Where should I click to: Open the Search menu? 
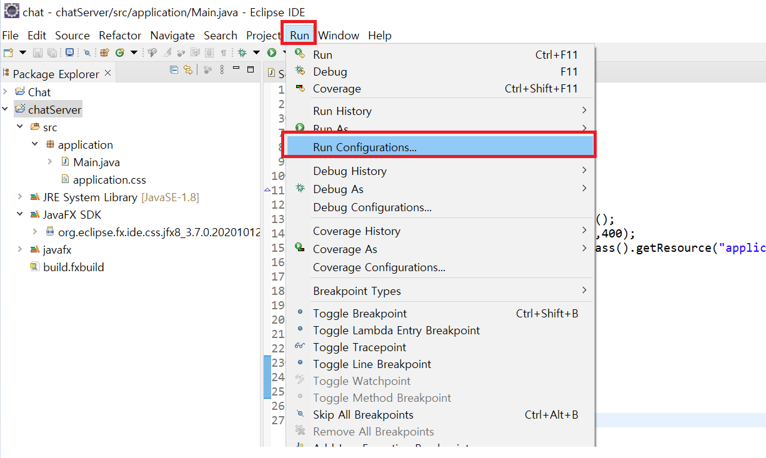pos(221,36)
